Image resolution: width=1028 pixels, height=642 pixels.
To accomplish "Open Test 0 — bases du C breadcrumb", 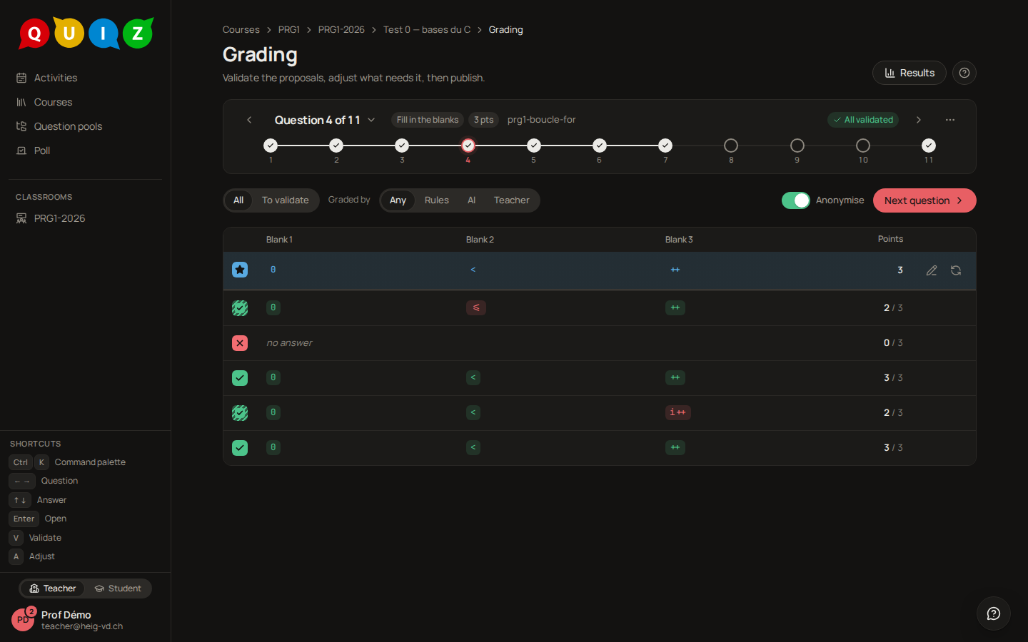I will tap(427, 30).
